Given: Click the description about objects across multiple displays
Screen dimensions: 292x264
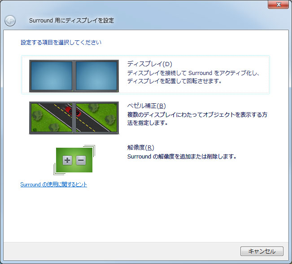Looking at the screenshot, I should (x=197, y=119).
